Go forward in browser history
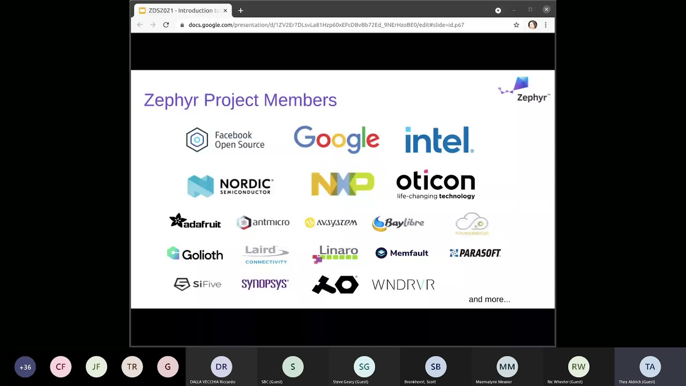 [153, 25]
